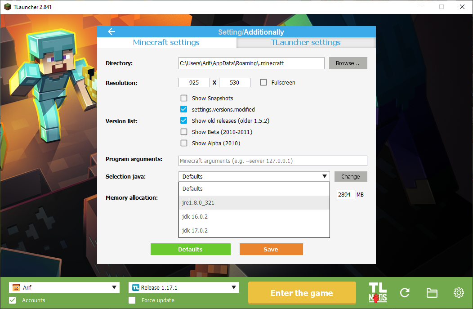
Task: Click Enter the game button
Action: click(302, 293)
